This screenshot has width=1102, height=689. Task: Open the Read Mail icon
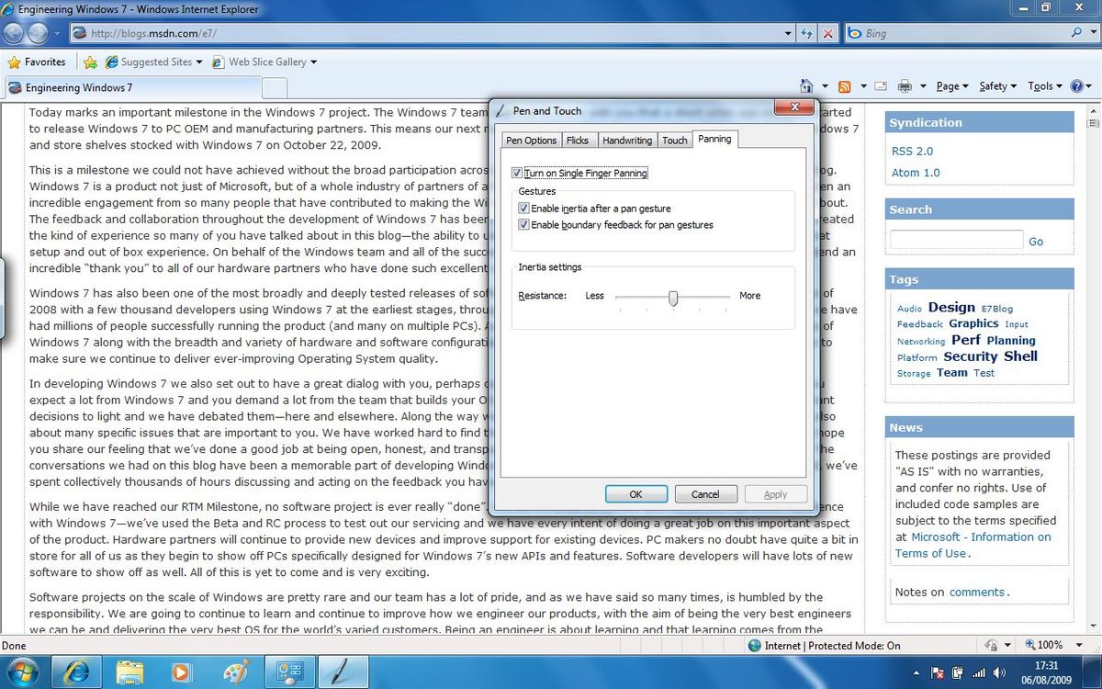click(880, 85)
